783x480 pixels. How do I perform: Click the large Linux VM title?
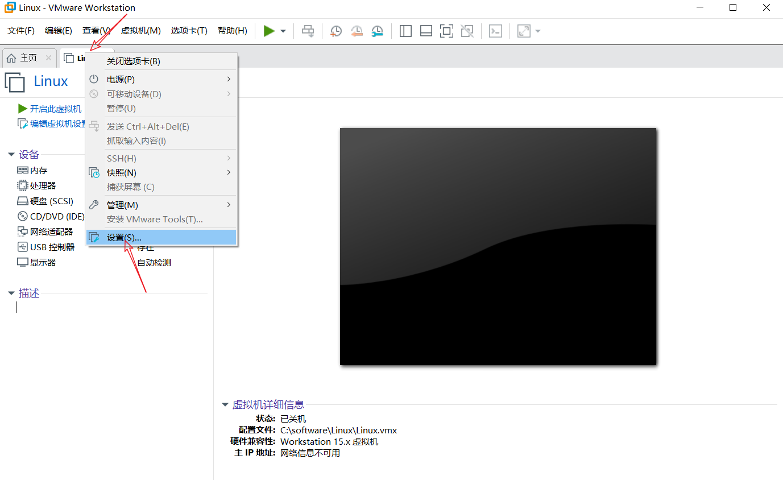tap(51, 81)
